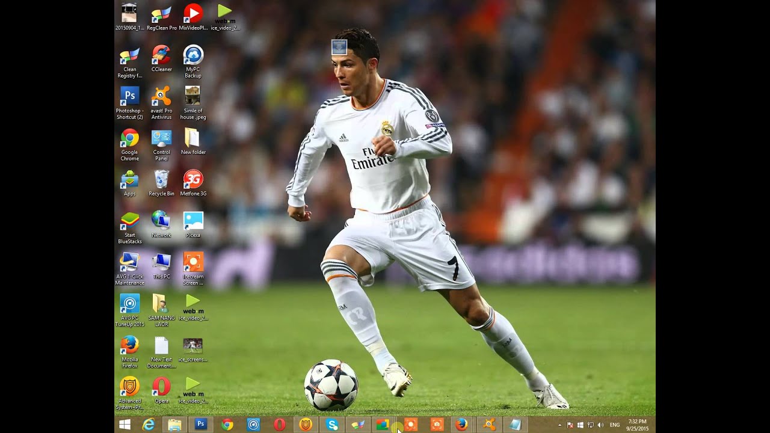
Task: Open Chrome from the taskbar
Action: pyautogui.click(x=227, y=425)
